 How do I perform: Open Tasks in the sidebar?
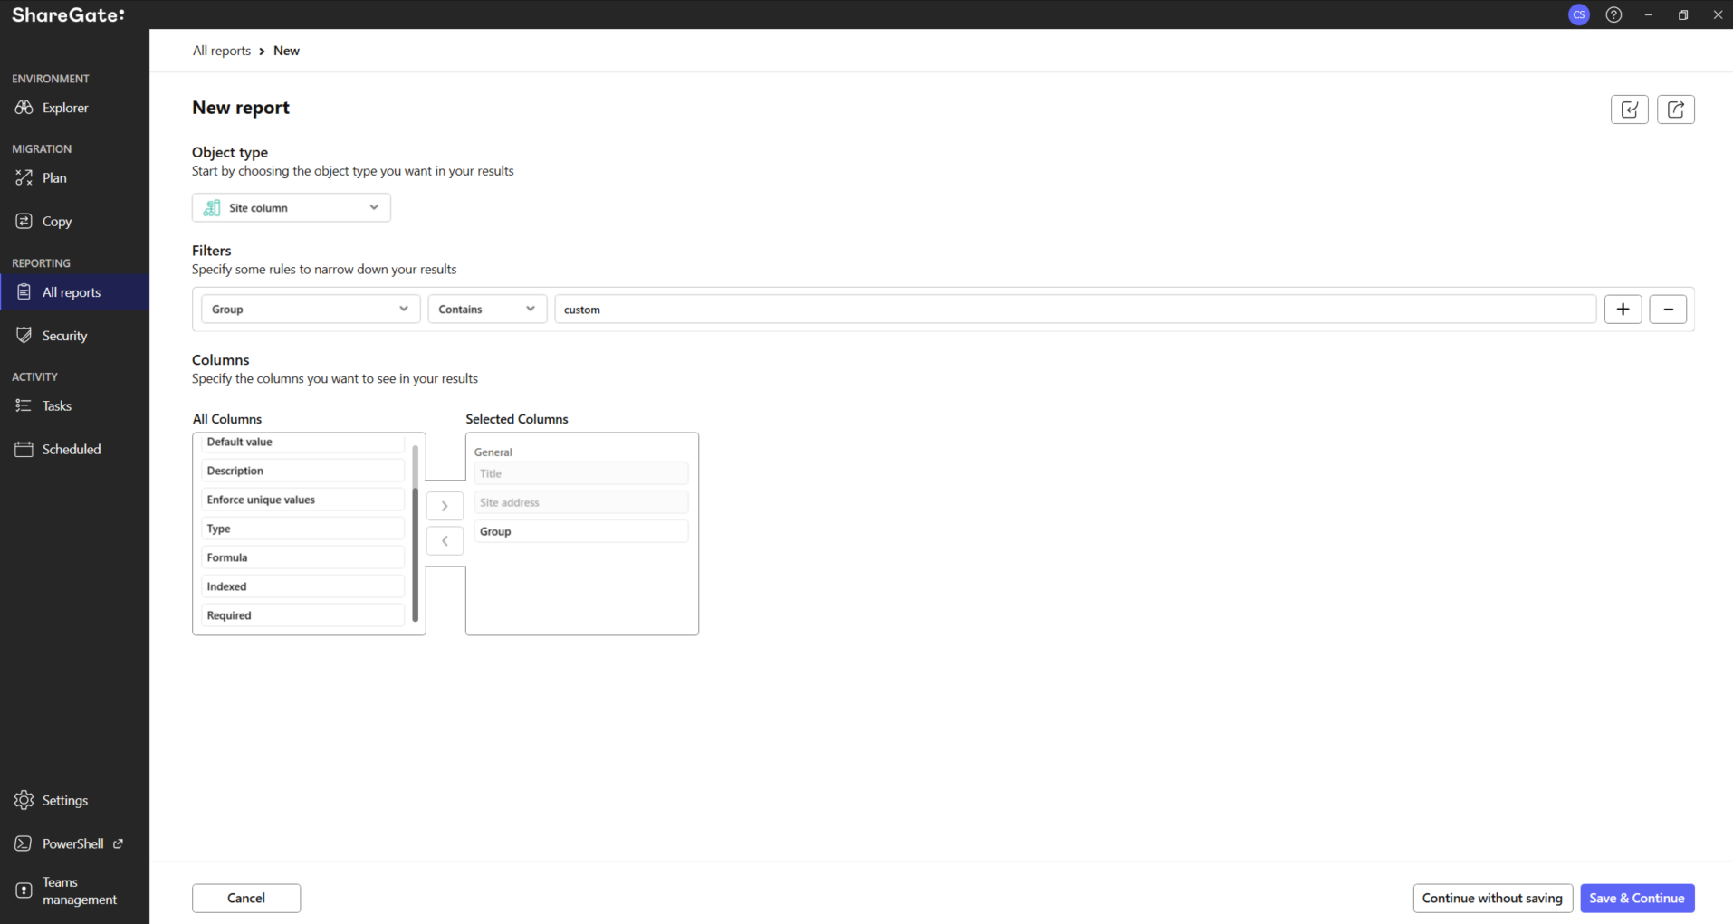(x=57, y=406)
